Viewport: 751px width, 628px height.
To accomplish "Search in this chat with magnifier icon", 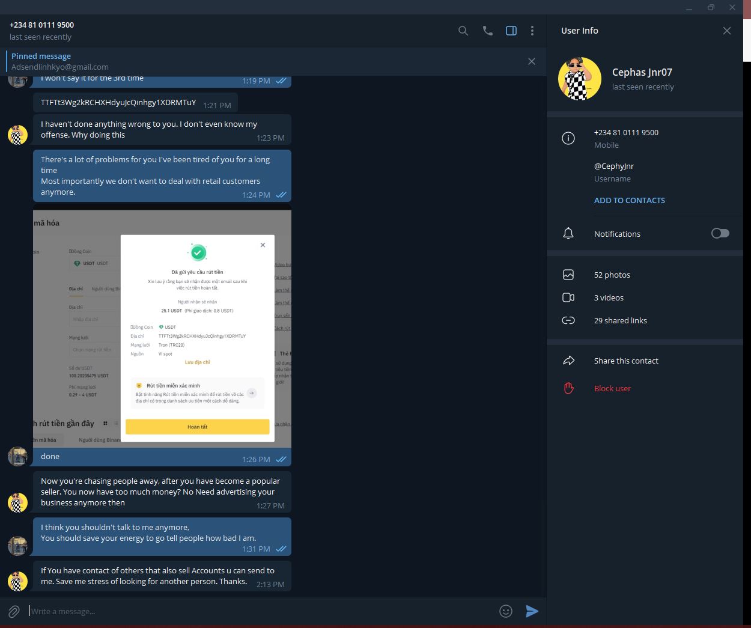I will (463, 31).
